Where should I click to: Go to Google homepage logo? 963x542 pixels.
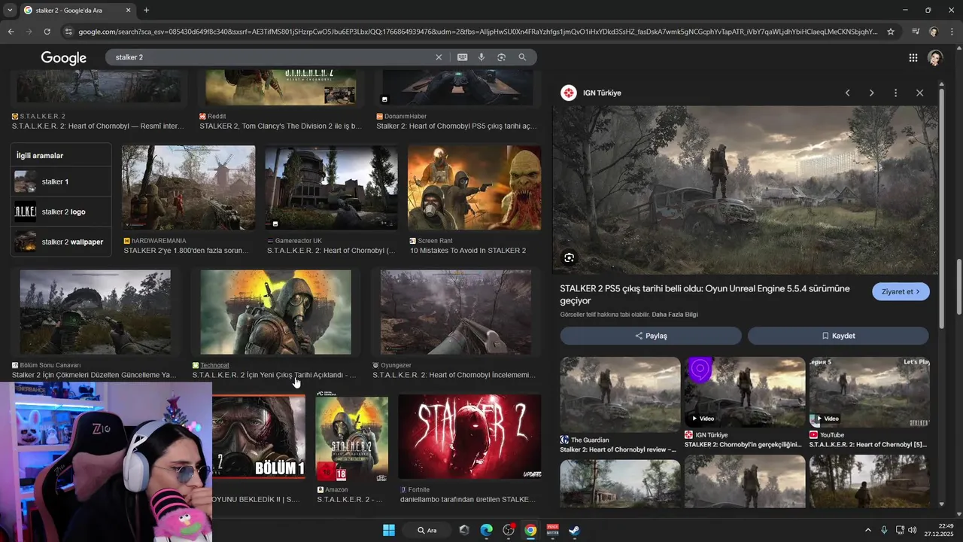[x=64, y=58]
